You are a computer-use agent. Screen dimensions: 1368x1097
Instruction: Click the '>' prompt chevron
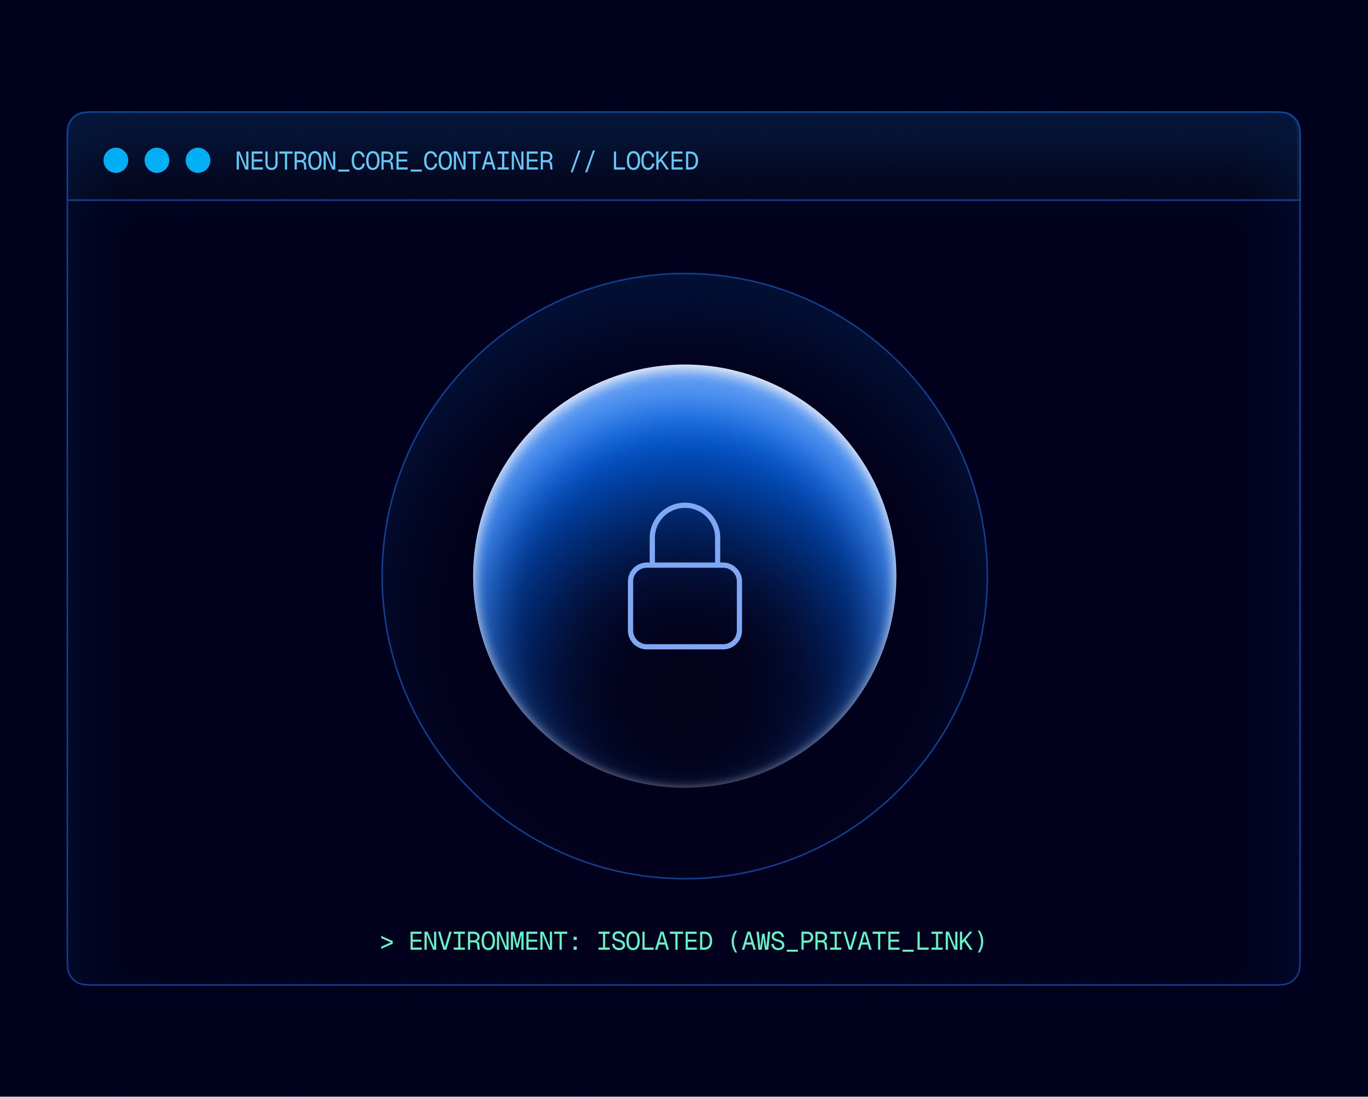[x=386, y=942]
